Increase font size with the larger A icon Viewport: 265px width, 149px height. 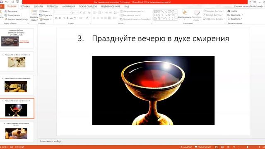(x=81, y=13)
